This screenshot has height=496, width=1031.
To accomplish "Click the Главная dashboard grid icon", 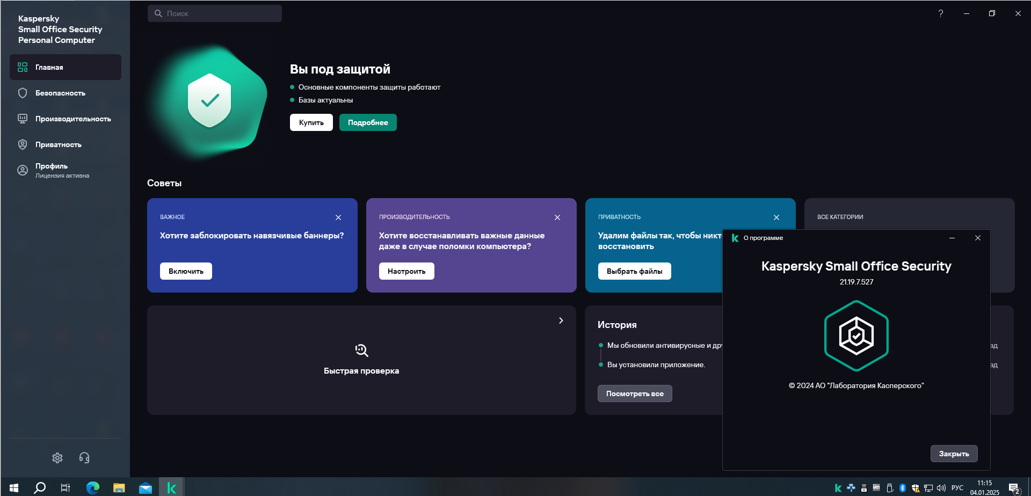I will [23, 67].
